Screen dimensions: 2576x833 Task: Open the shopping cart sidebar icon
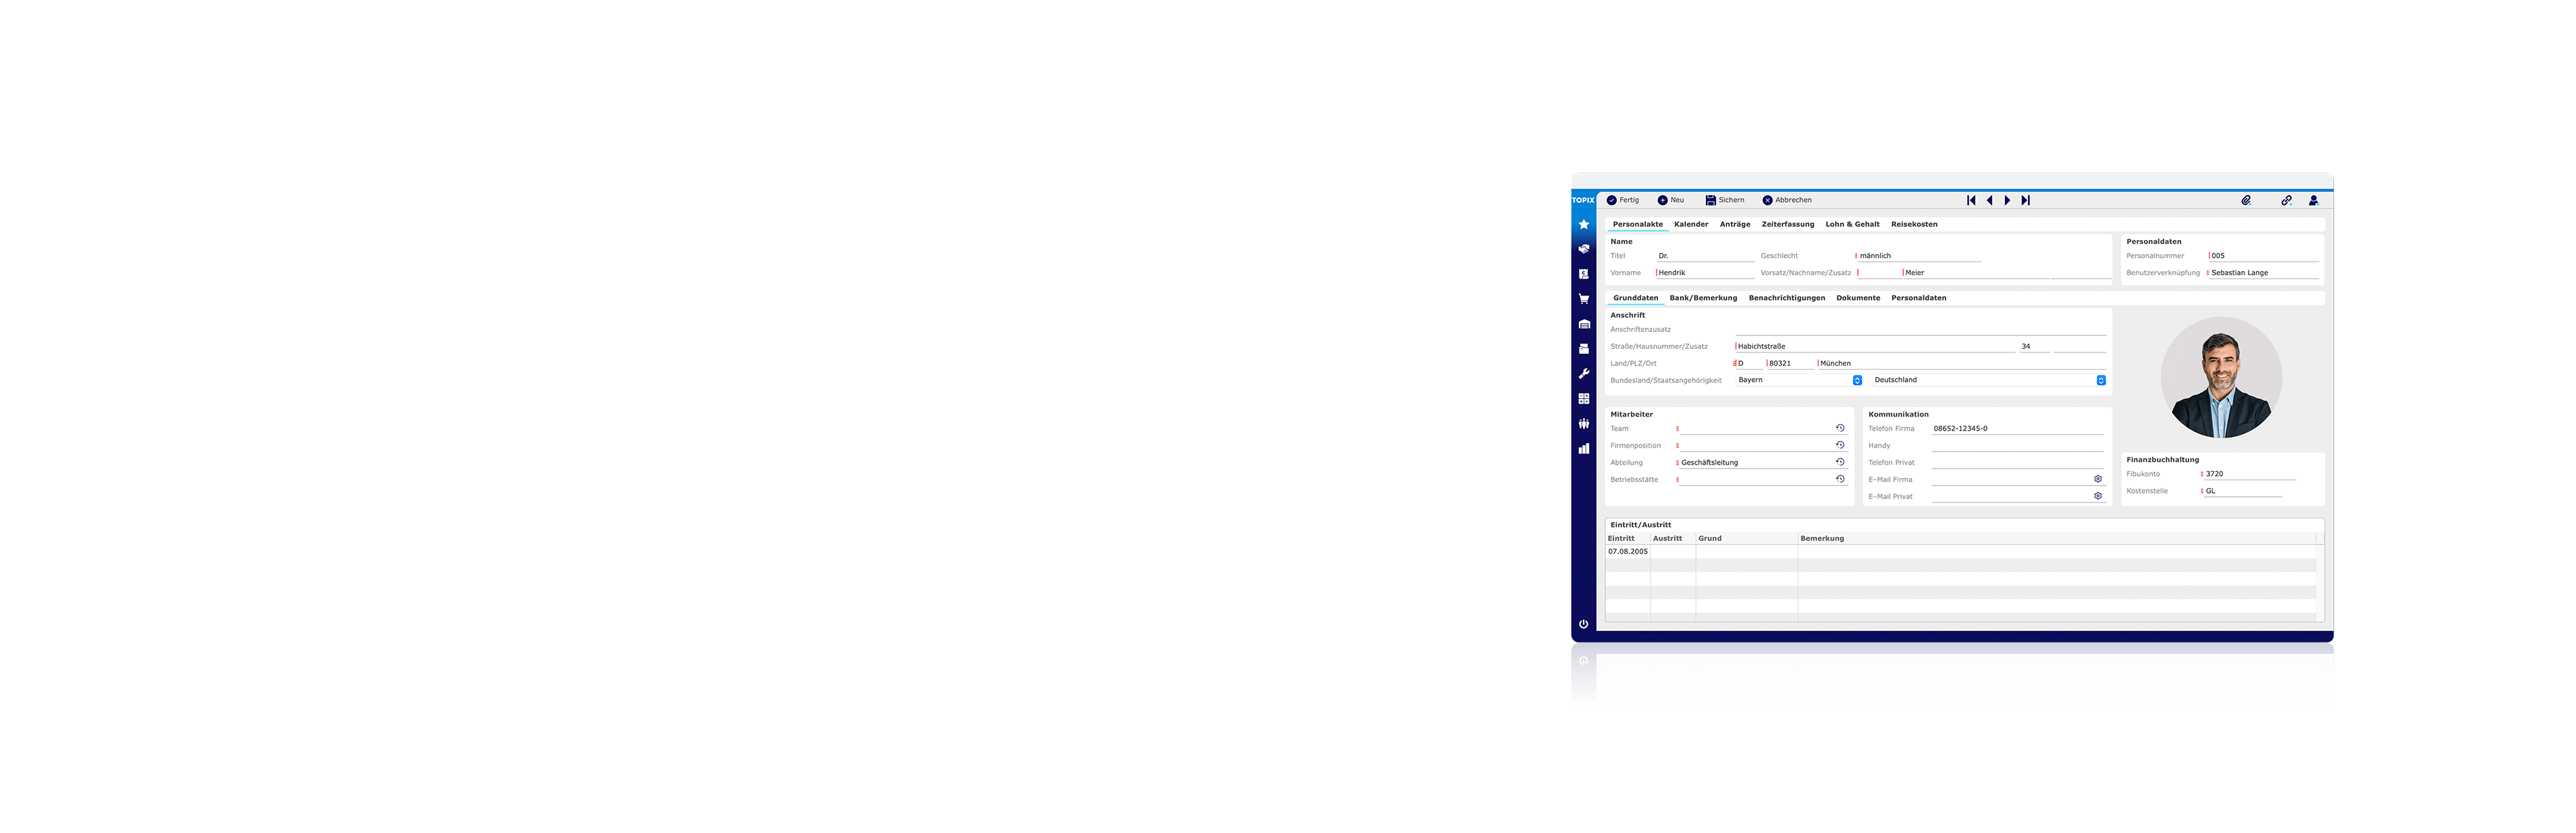(1583, 299)
